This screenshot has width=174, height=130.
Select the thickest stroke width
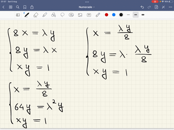[x=143, y=15]
